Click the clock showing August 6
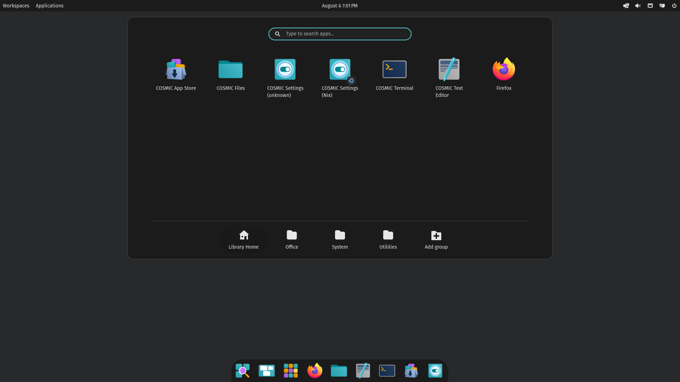680x382 pixels. pyautogui.click(x=340, y=6)
